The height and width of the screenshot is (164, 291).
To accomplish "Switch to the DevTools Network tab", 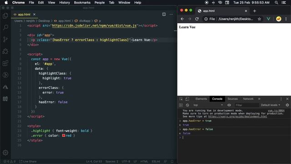I will coord(248,99).
